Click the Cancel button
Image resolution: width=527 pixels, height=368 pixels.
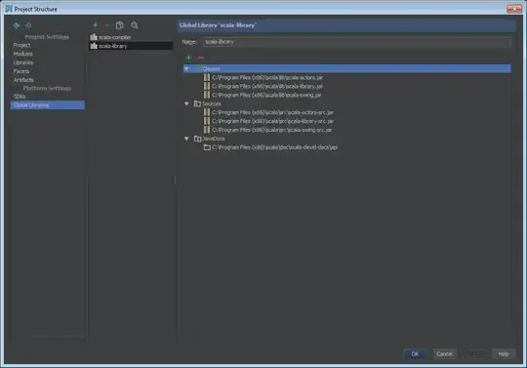tap(444, 354)
